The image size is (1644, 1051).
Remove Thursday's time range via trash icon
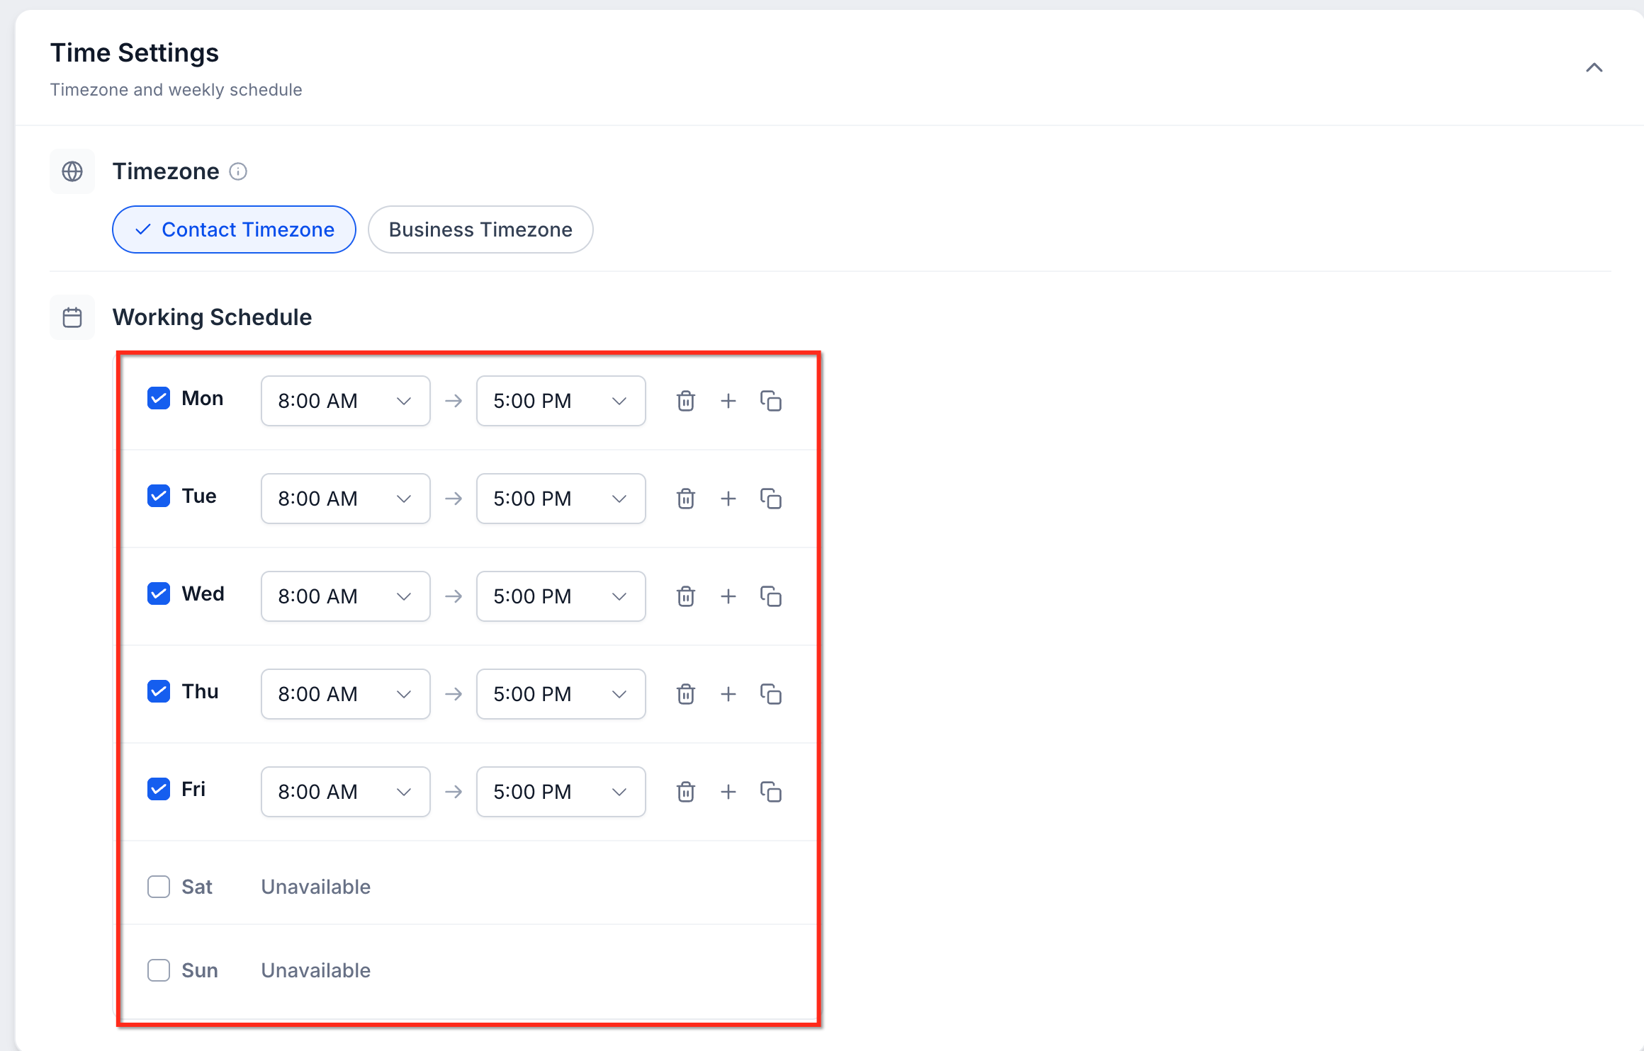(685, 694)
